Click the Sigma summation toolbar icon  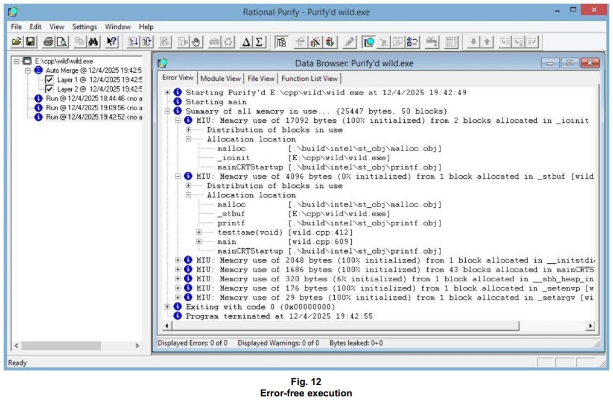point(259,42)
